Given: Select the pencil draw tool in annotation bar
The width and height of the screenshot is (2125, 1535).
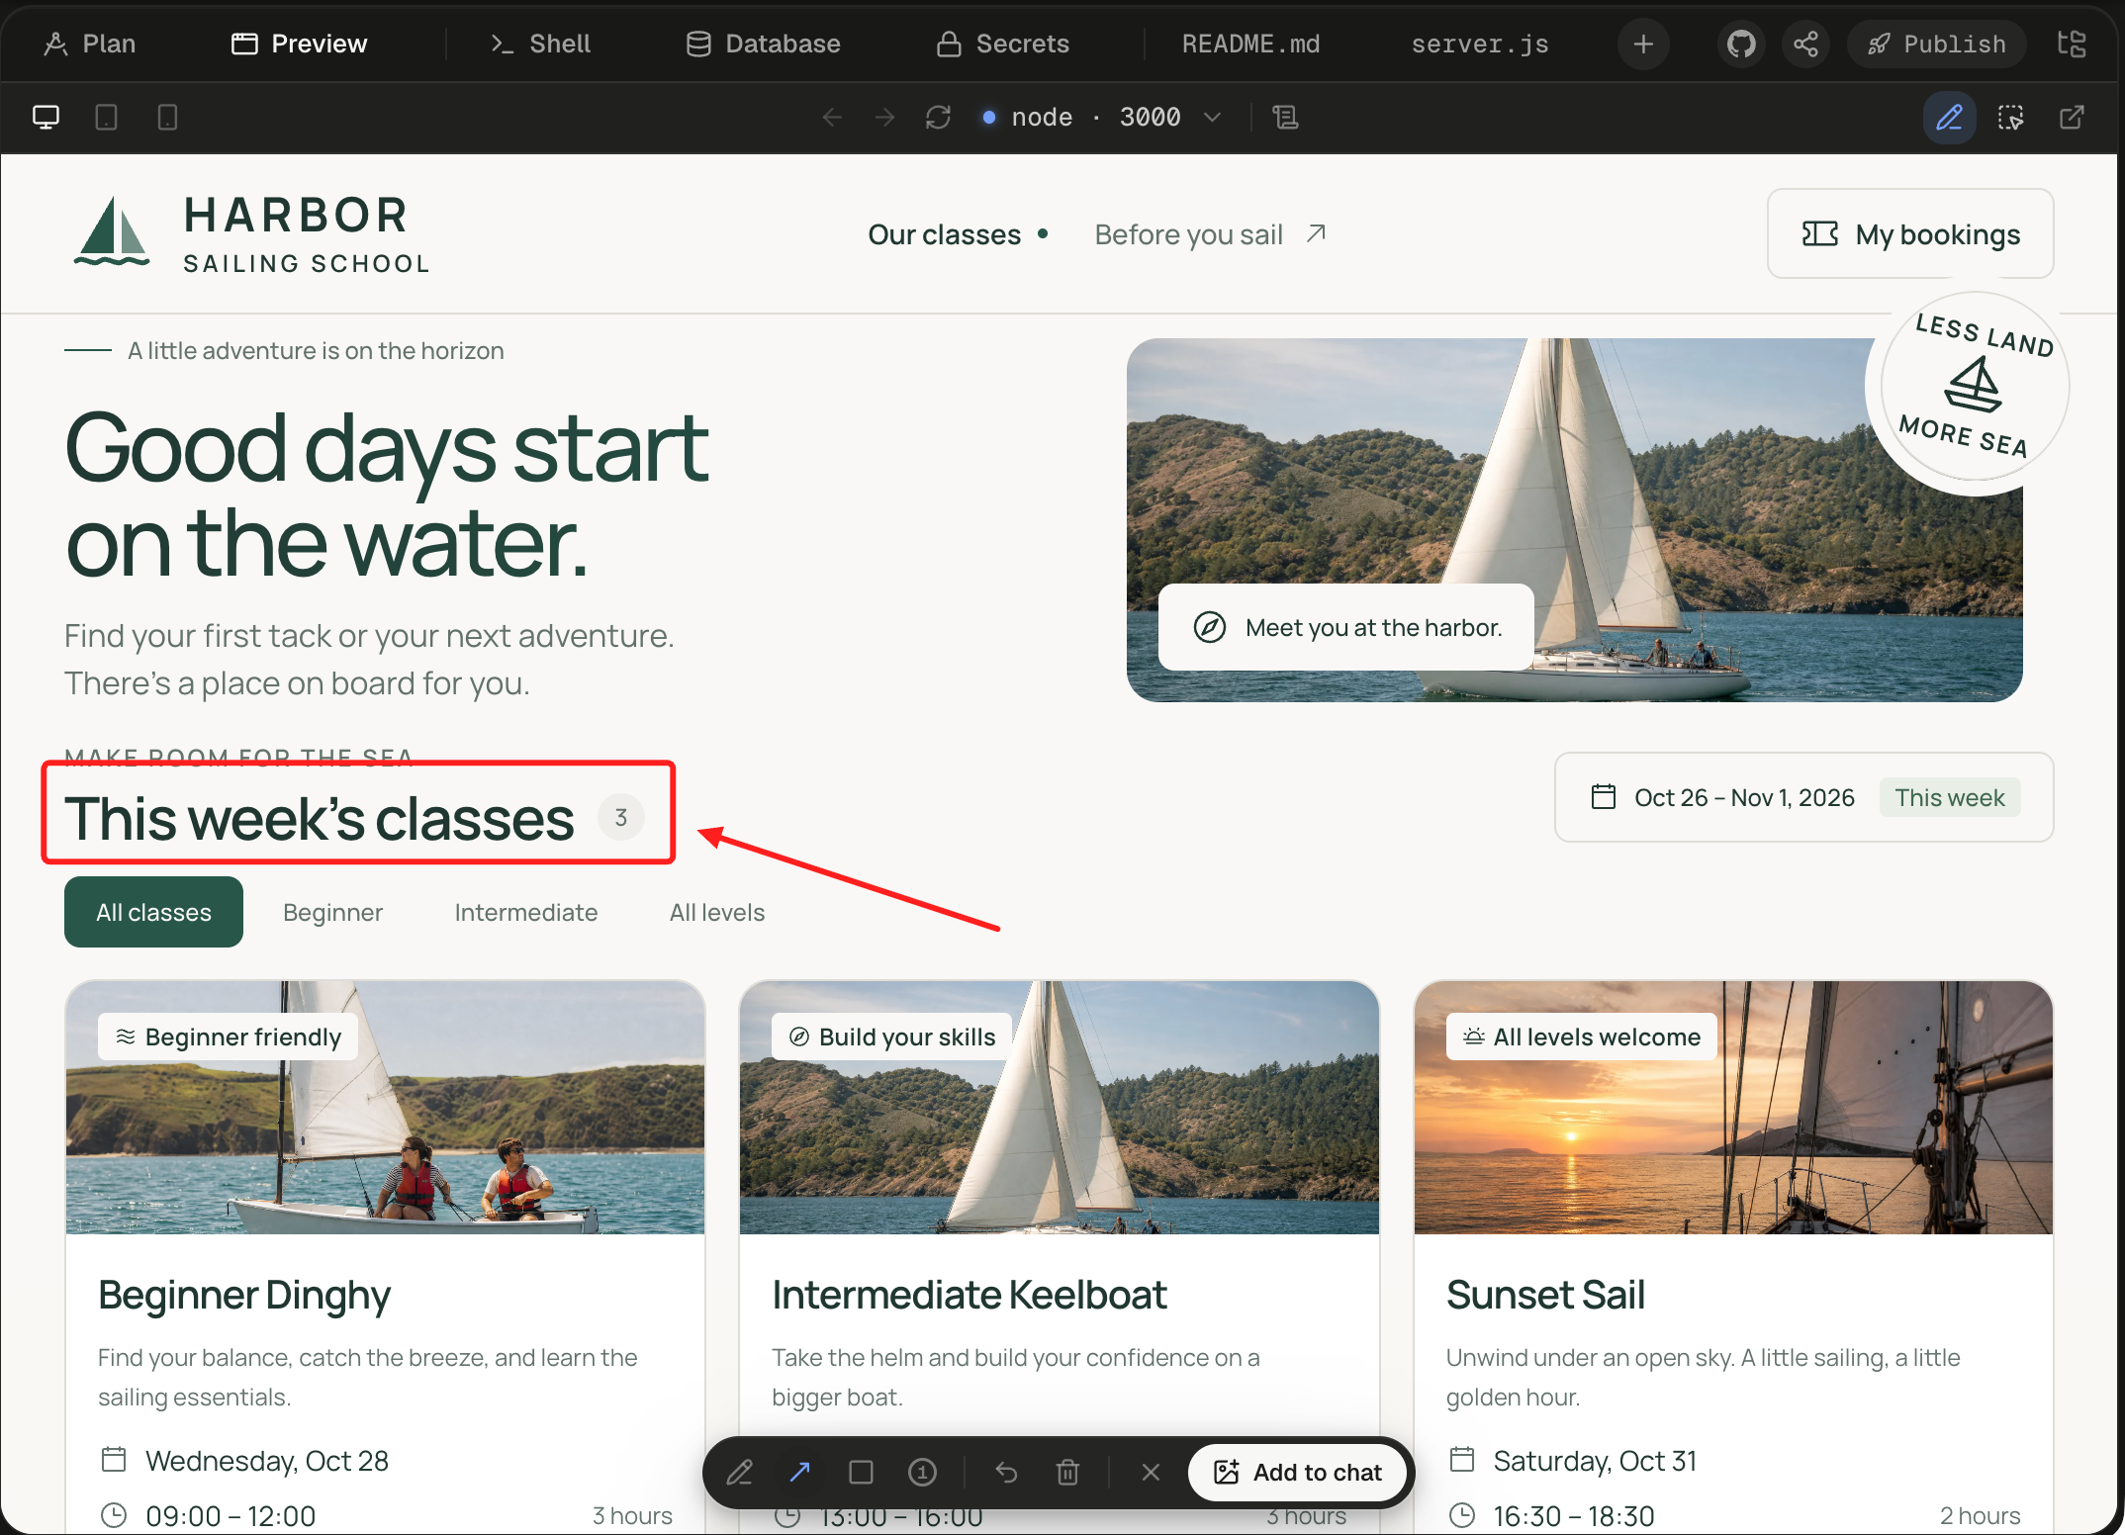Looking at the screenshot, I should pos(739,1472).
